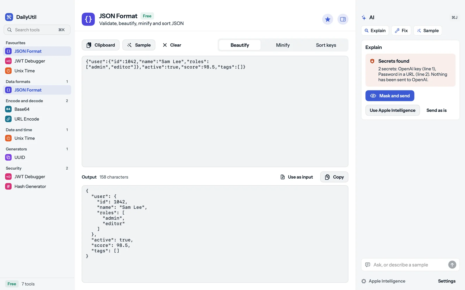Viewport: 465px width, 290px height.
Task: Open the Hash Generator tool
Action: coord(37,186)
